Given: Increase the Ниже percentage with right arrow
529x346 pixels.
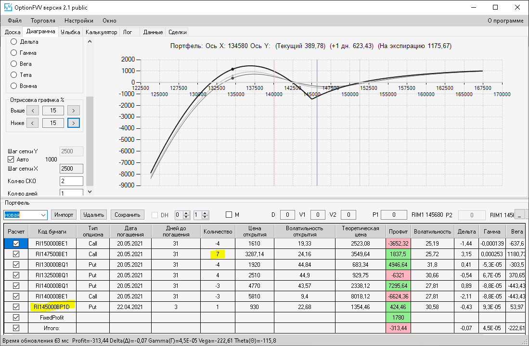Looking at the screenshot, I should point(74,123).
